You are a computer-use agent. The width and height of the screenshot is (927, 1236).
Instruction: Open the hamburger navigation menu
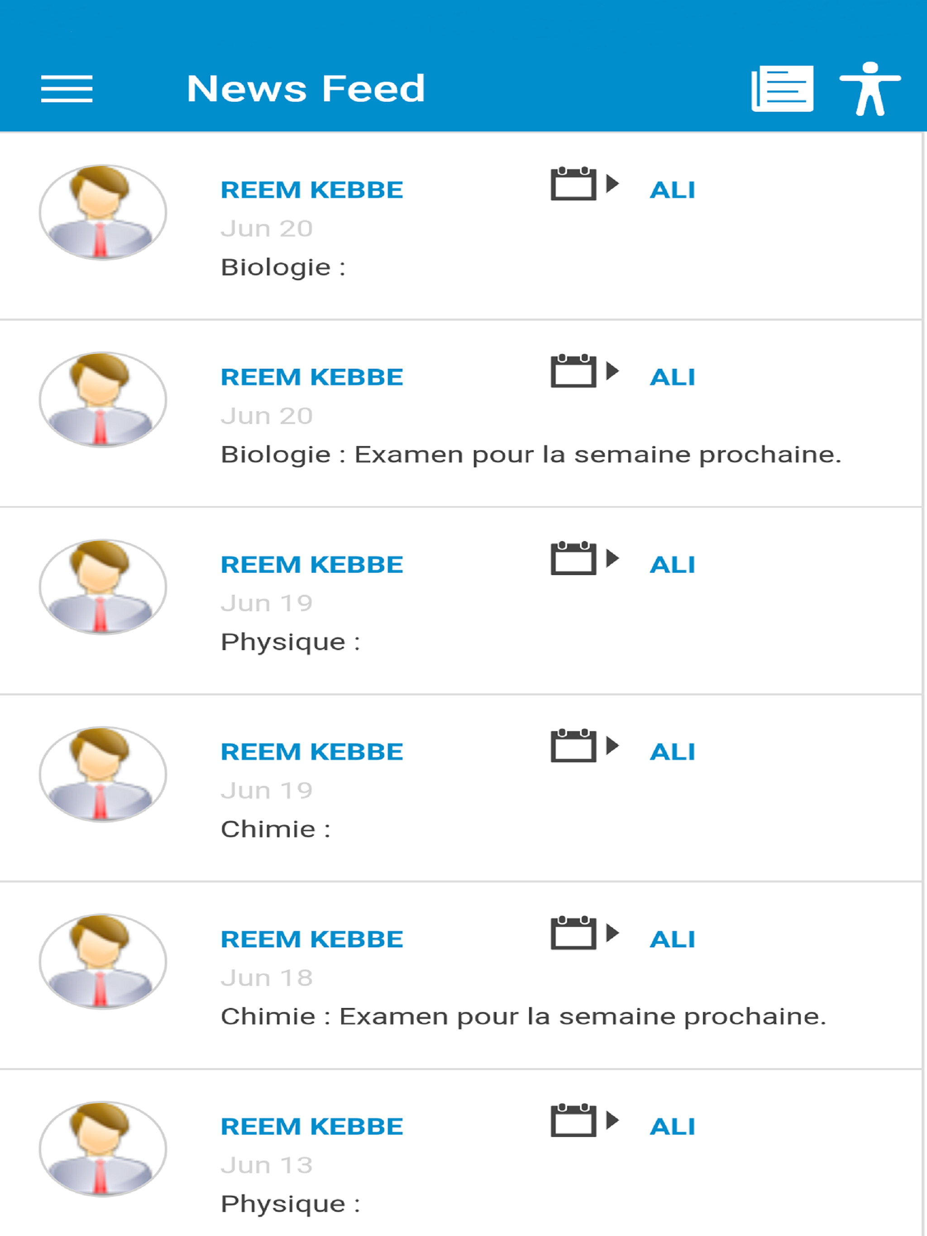[x=67, y=89]
